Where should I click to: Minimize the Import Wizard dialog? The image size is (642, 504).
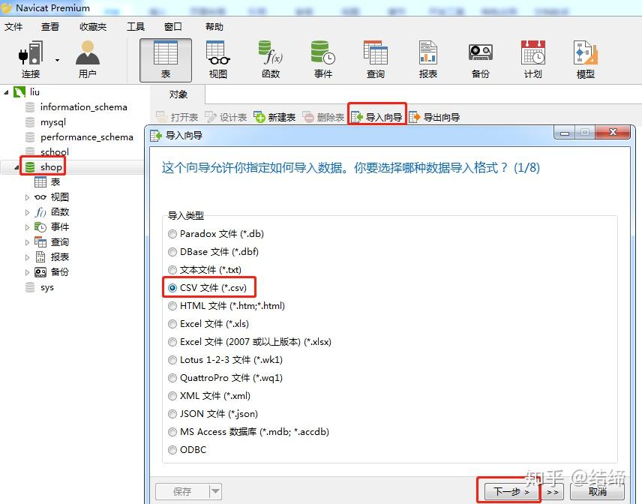[x=565, y=133]
